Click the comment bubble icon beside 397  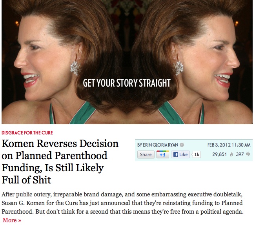(248, 154)
